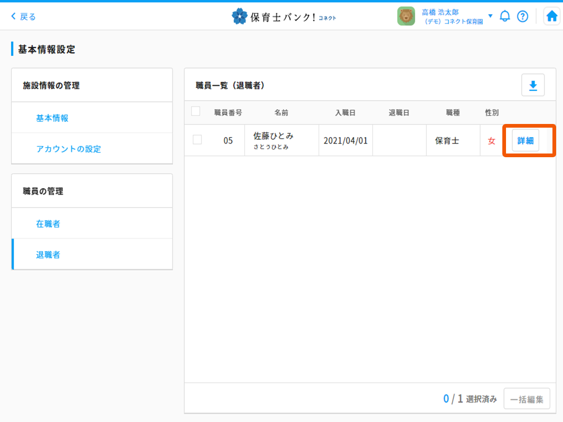563x422 pixels.
Task: Open 詳細 for 佐藤ひとみ
Action: [x=526, y=141]
